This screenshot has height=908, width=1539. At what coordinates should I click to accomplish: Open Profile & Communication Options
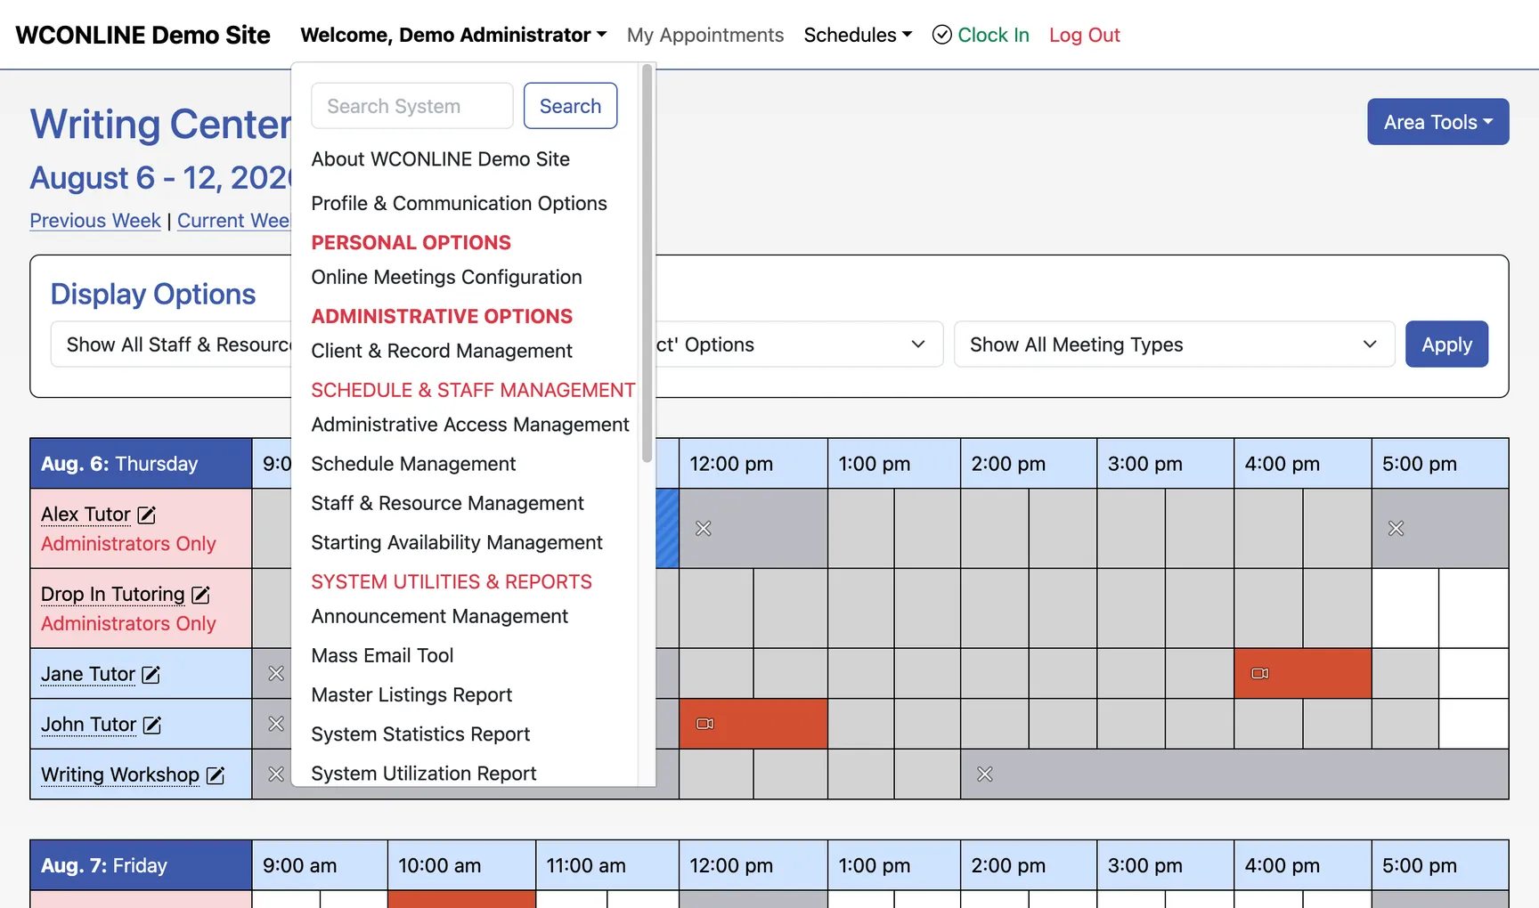pos(459,204)
